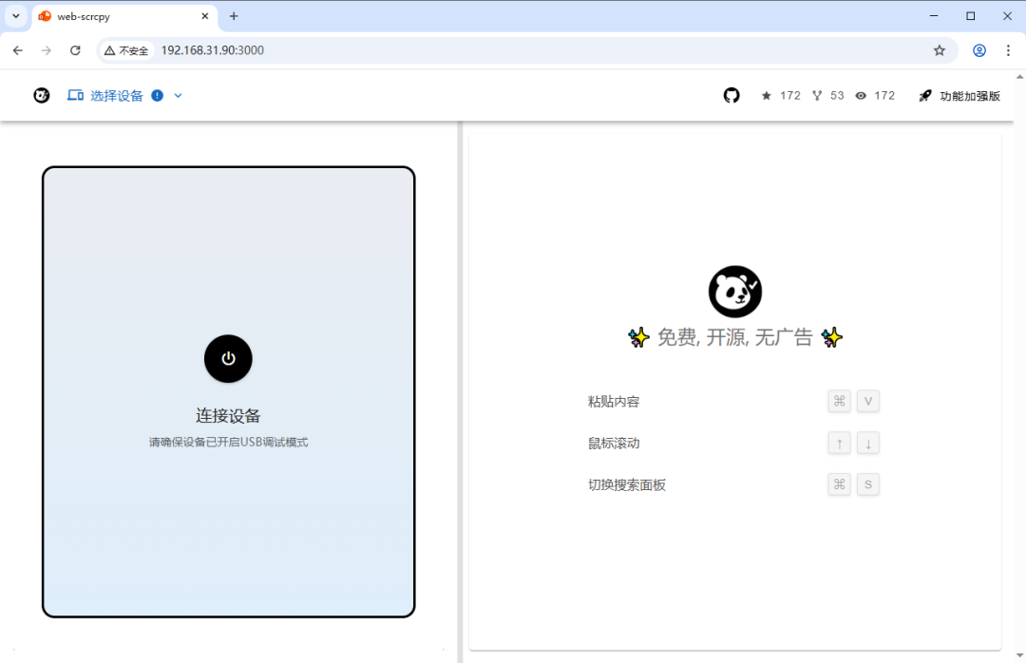Image resolution: width=1026 pixels, height=663 pixels.
Task: Open the 功能加强版 link
Action: tap(970, 95)
